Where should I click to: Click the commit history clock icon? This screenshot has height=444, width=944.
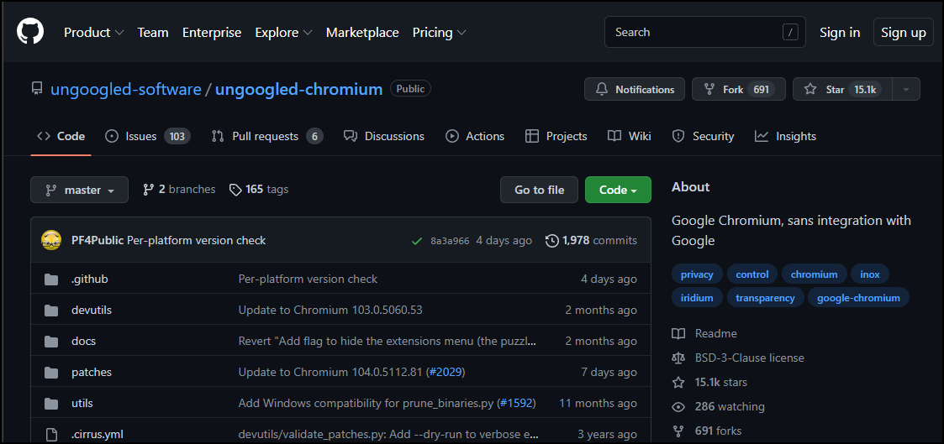tap(551, 241)
